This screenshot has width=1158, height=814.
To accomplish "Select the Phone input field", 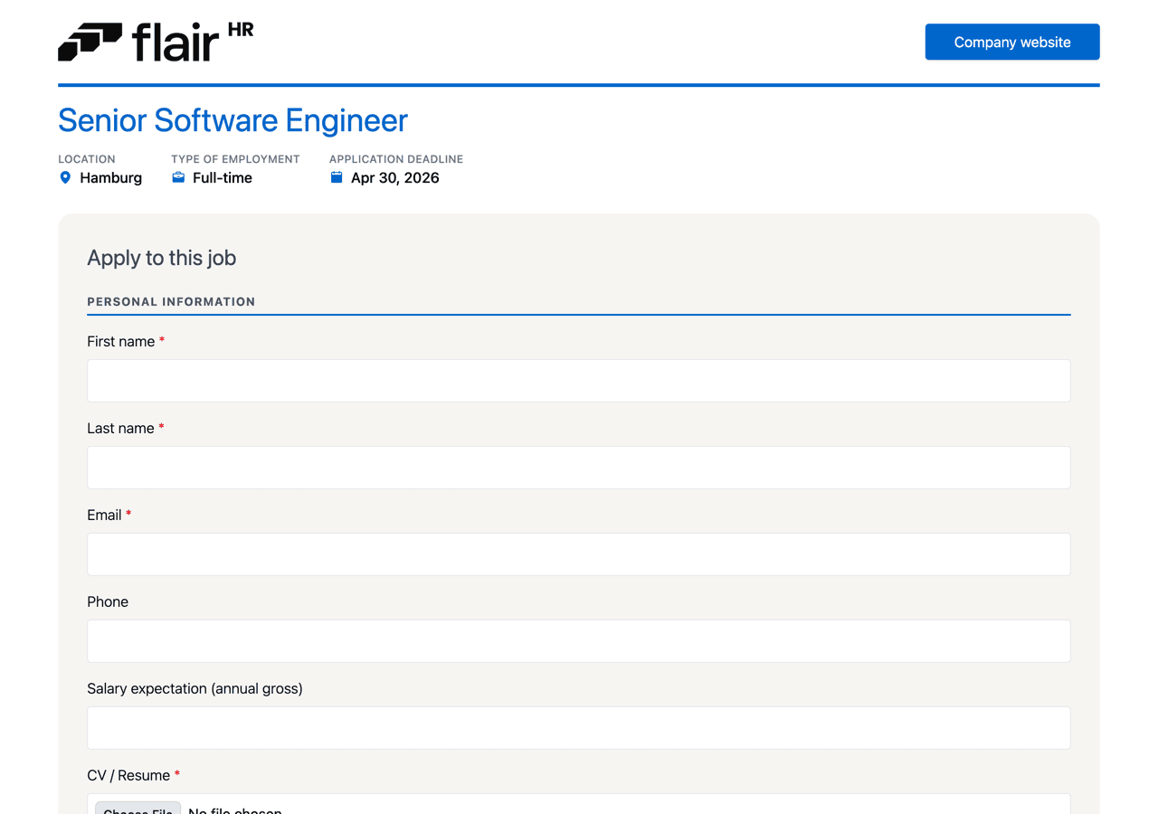I will [579, 641].
